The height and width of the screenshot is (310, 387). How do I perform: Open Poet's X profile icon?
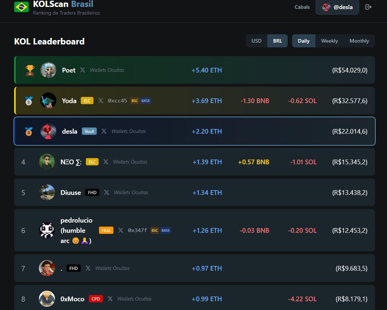pos(83,70)
